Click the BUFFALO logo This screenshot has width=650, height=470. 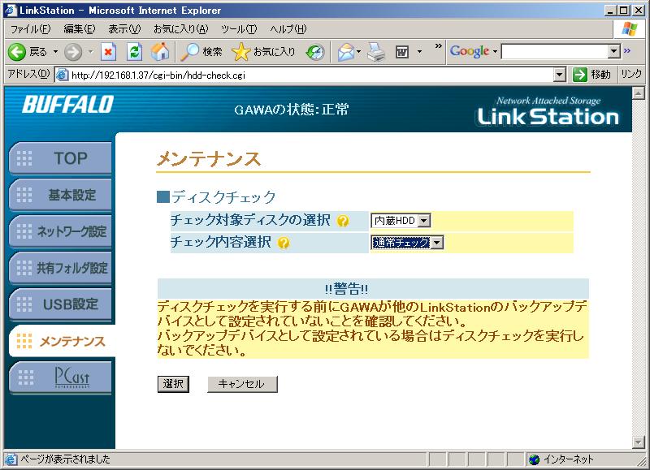tap(68, 105)
